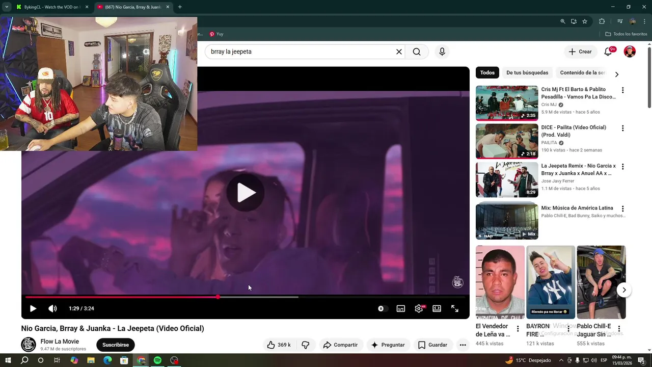Open the Windows Start menu

[8, 360]
